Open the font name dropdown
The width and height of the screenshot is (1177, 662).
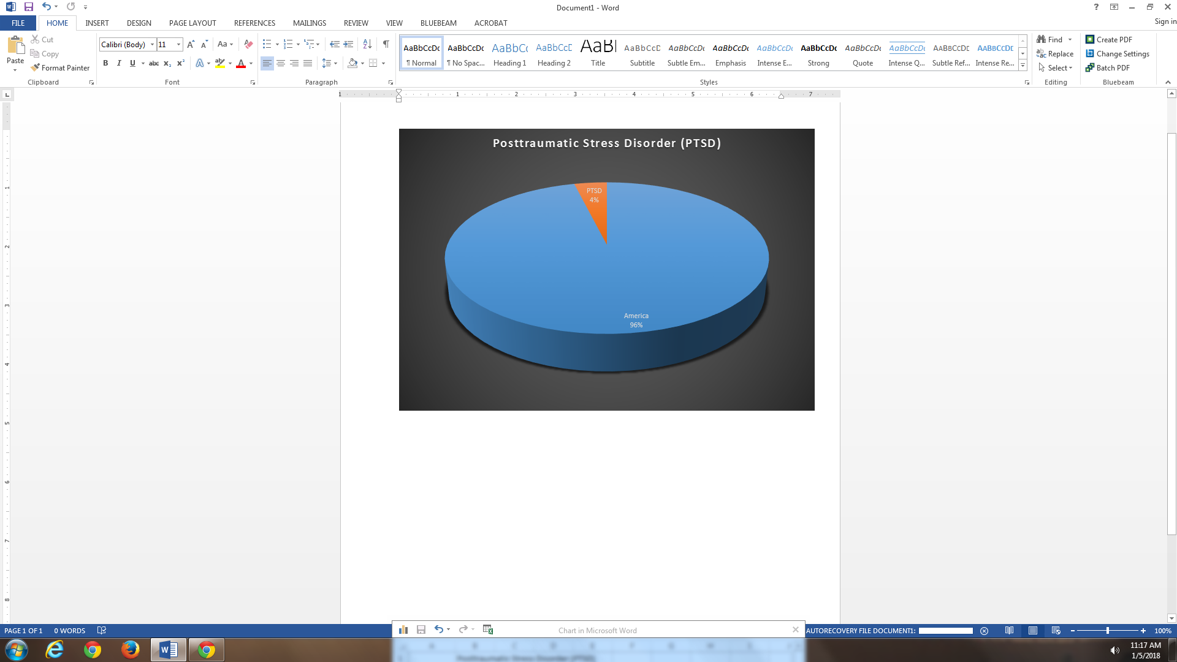coord(152,44)
